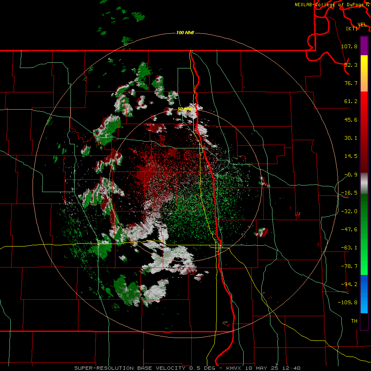Click the purple segment of velocity color bar
This screenshot has width=371, height=371.
click(364, 46)
